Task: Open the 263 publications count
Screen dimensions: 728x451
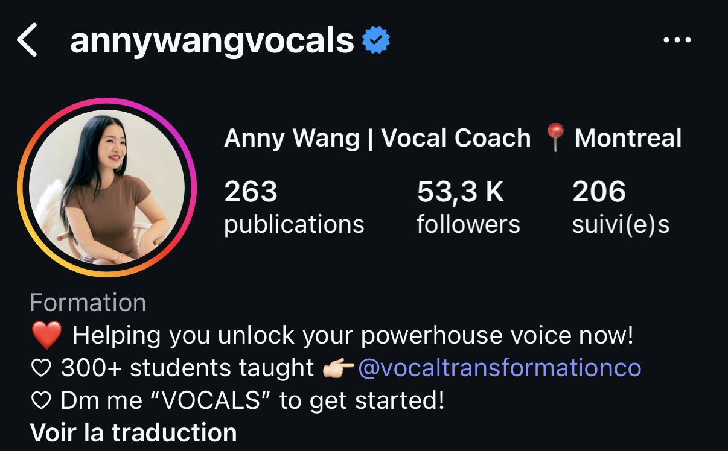Action: [x=294, y=208]
